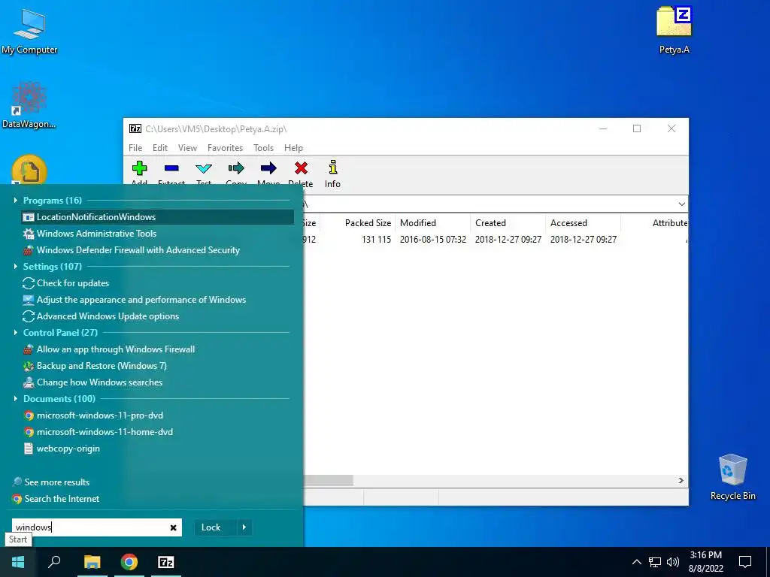Click the 2016-08-15 07:32 modified cell
770x577 pixels.
tap(432, 240)
